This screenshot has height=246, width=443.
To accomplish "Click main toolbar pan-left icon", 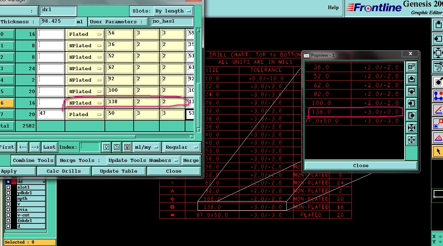I will [x=438, y=39].
